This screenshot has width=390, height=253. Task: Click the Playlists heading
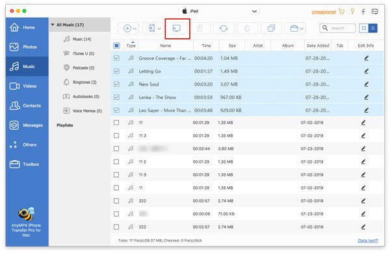coord(65,125)
